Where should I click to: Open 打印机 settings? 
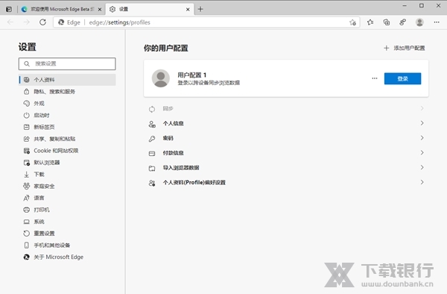tap(67, 210)
